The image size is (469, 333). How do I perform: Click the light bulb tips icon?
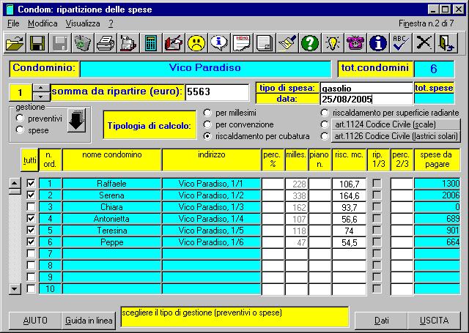[x=332, y=43]
